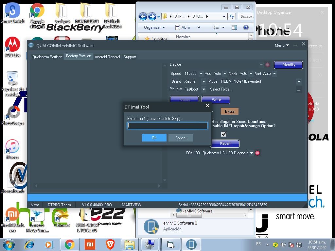
Task: Go forward in the Explorer window
Action: 152,16
